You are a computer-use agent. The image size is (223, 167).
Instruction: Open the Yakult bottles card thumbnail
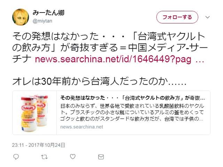(34, 113)
